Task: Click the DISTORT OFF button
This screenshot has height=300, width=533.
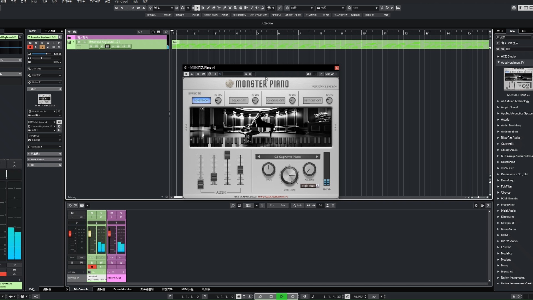Action: click(313, 101)
